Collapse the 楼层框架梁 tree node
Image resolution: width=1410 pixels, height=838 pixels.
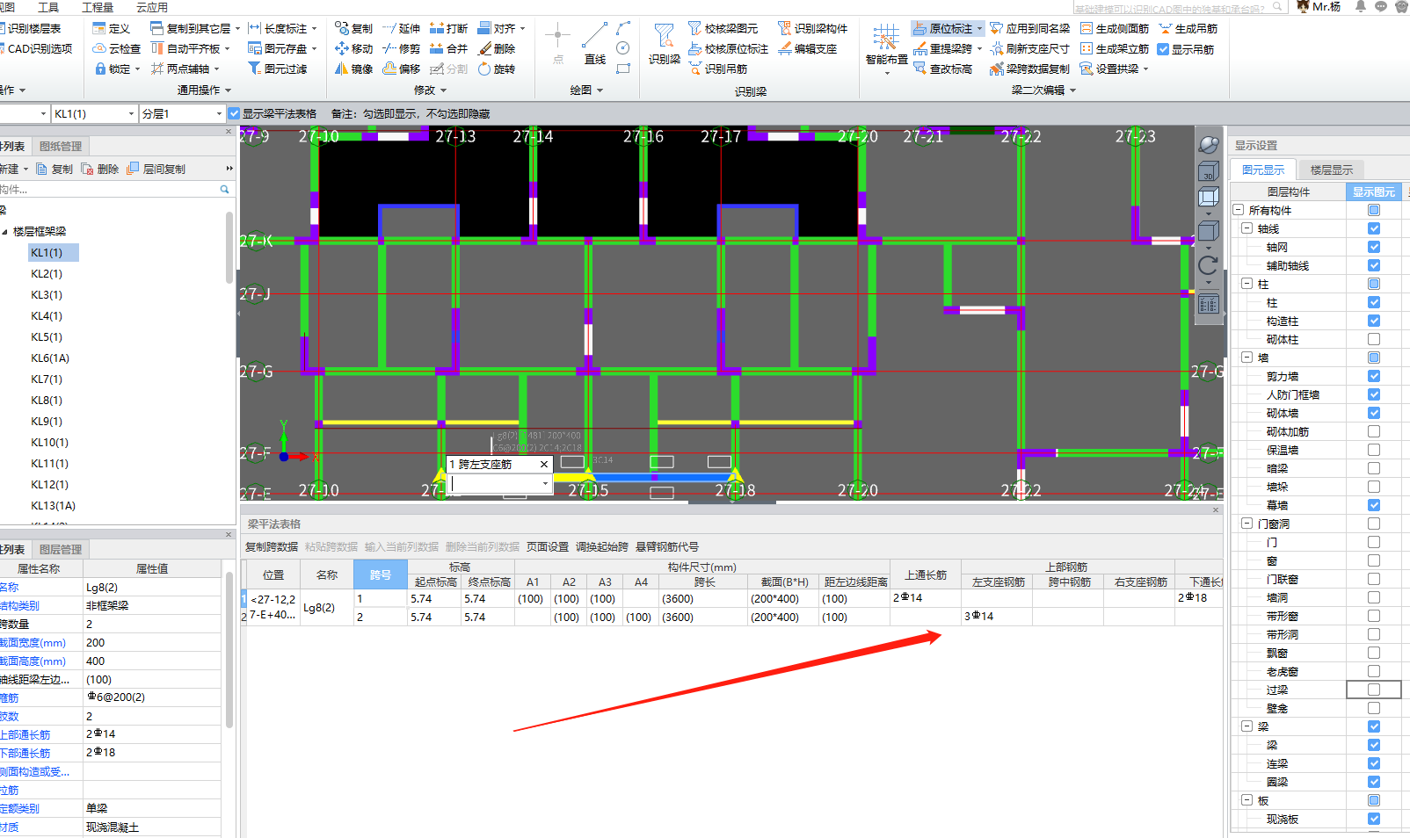click(5, 232)
